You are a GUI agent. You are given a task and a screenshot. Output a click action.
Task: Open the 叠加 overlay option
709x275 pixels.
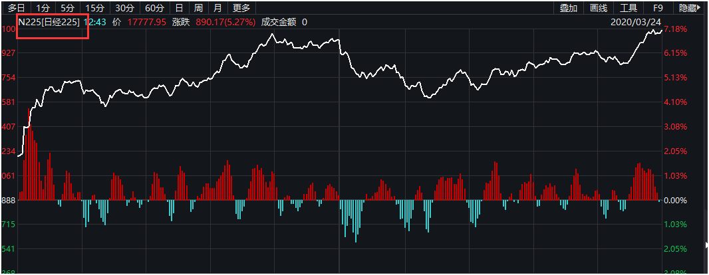(568, 8)
